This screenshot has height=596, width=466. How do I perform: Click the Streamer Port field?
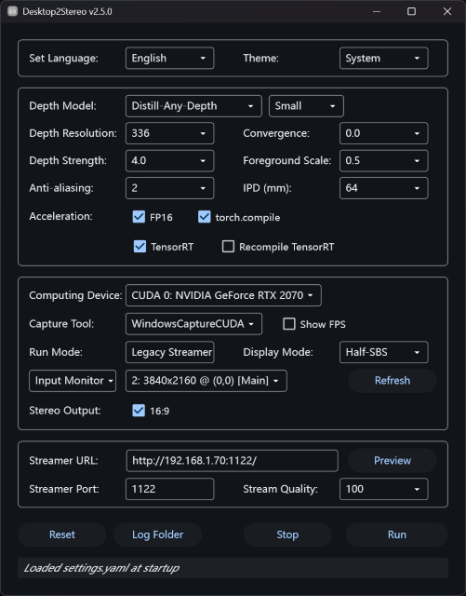(170, 489)
